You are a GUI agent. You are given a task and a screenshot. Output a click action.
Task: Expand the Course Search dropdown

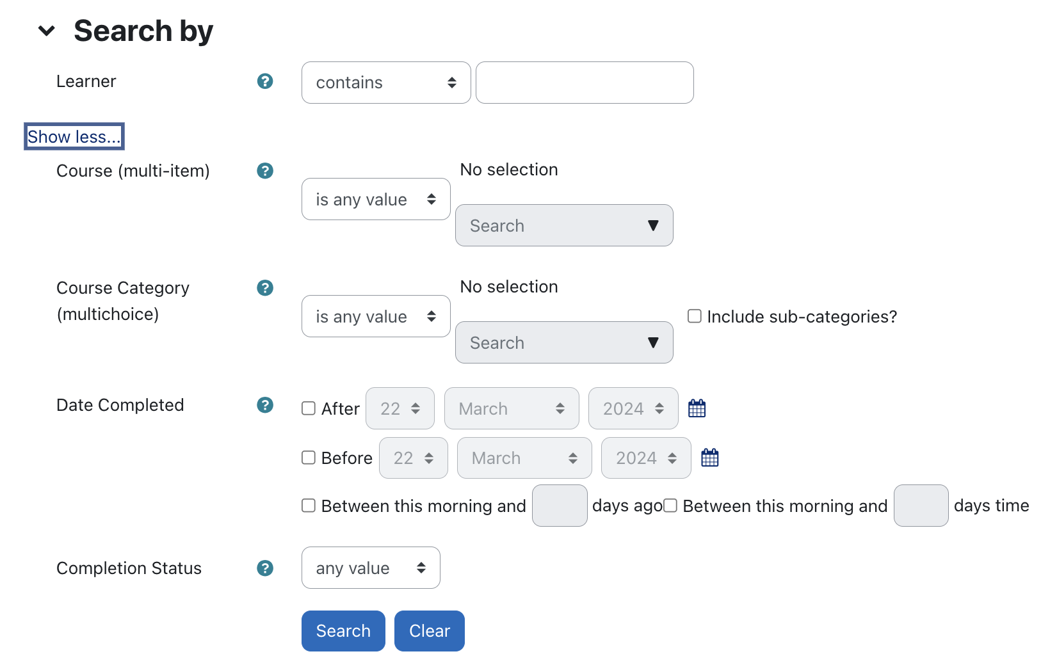coord(563,225)
